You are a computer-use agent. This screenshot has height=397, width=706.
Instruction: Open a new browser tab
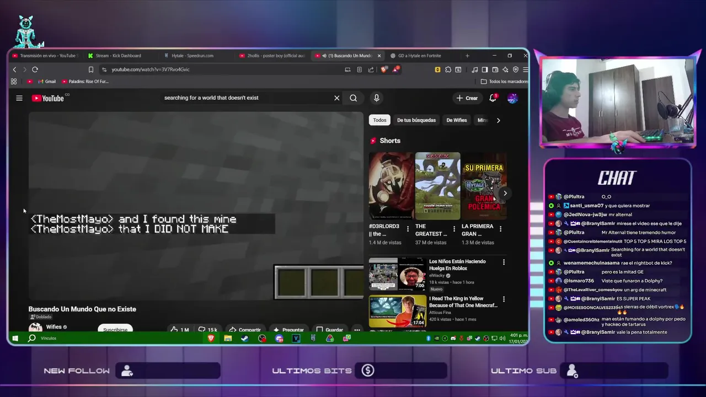[467, 56]
